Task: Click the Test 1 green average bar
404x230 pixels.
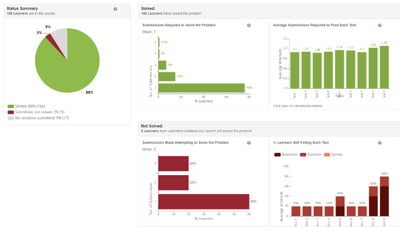Action: pyautogui.click(x=295, y=70)
